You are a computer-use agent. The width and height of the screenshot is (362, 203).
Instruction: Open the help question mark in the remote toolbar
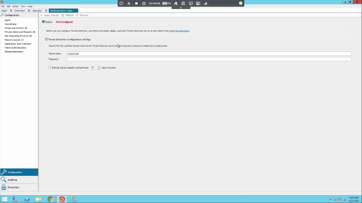(x=240, y=3)
